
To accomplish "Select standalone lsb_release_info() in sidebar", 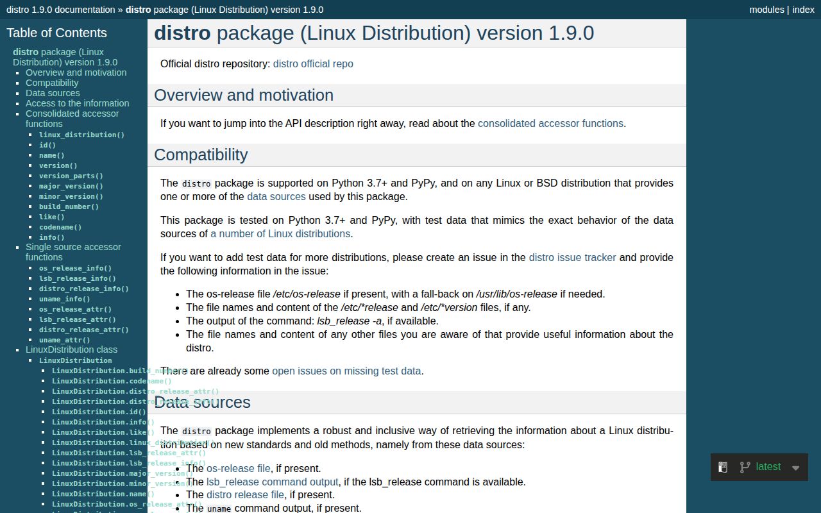I will (x=78, y=278).
